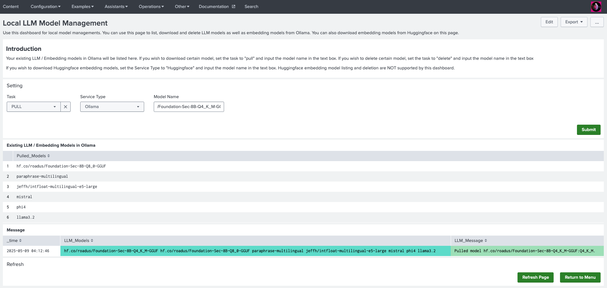Open the Assistants menu
Image resolution: width=607 pixels, height=288 pixels.
116,7
